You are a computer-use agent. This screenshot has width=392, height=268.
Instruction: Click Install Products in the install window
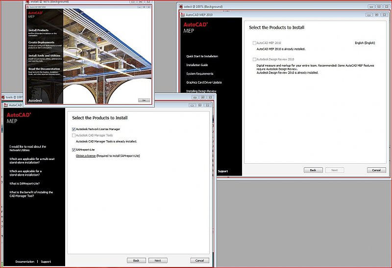tap(38, 30)
